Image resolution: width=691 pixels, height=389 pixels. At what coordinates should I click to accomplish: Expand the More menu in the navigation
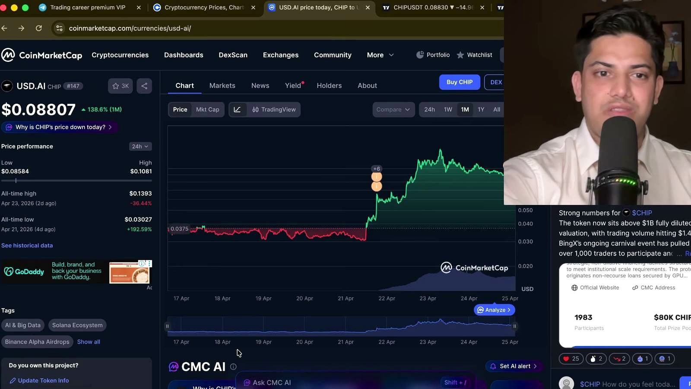(380, 55)
